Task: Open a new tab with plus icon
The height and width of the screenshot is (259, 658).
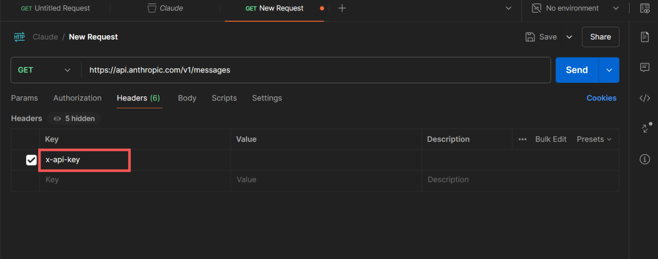Action: coord(342,8)
